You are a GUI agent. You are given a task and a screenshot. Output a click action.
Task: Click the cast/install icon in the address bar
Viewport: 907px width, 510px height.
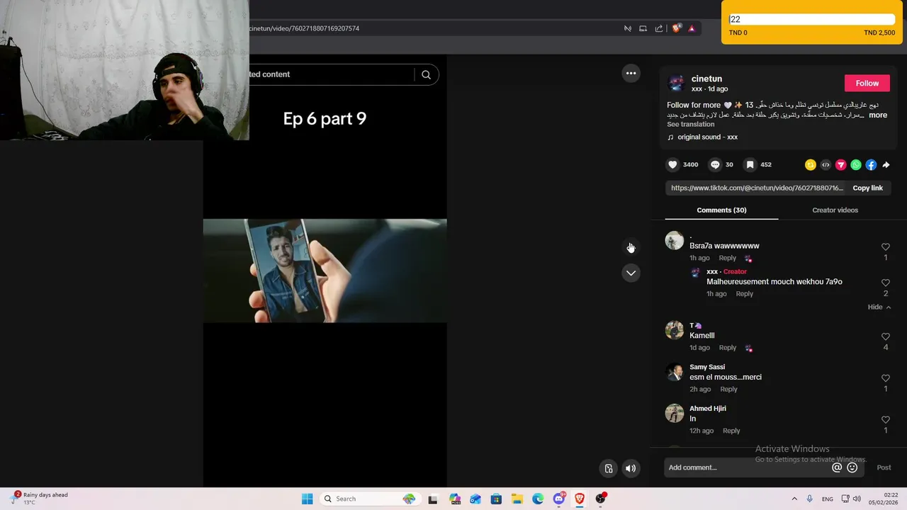(643, 28)
